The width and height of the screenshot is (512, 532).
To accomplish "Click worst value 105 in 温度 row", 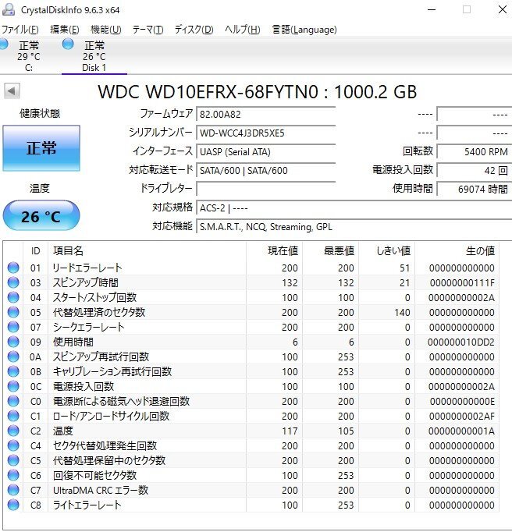I will [x=346, y=431].
